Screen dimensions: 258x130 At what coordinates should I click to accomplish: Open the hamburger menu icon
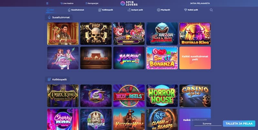47,3
